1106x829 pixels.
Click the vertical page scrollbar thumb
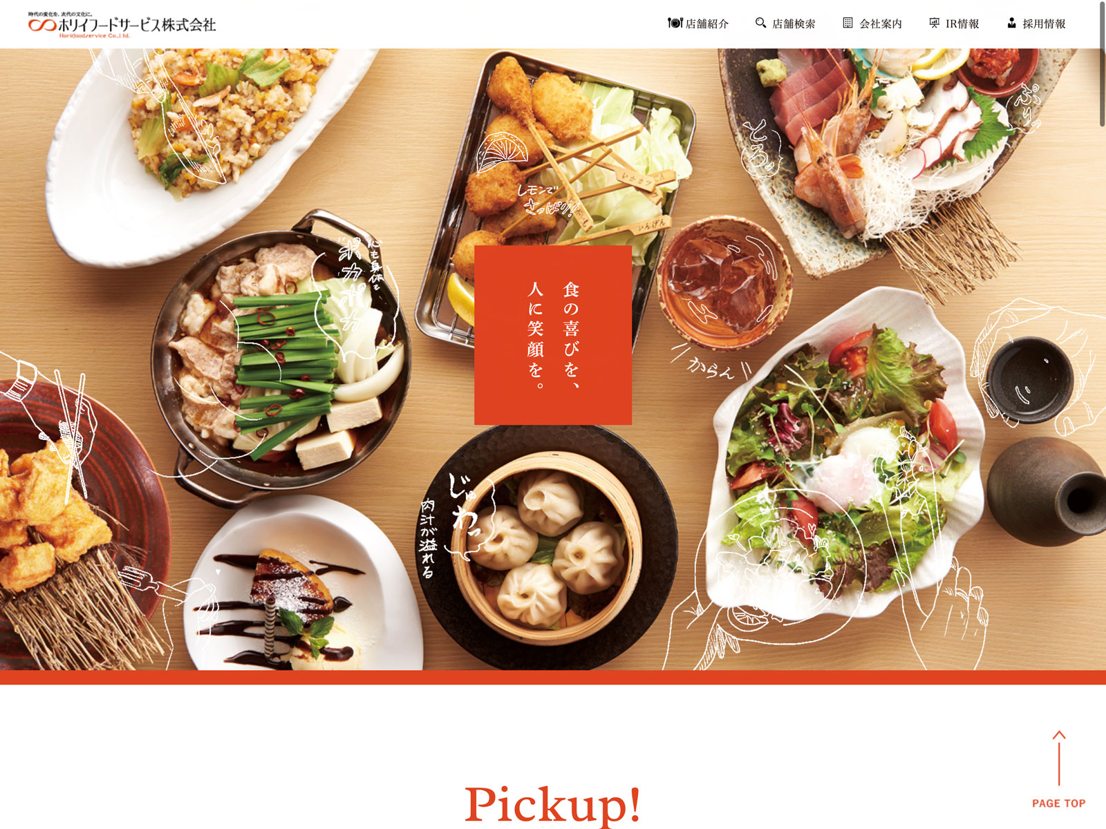(1102, 64)
